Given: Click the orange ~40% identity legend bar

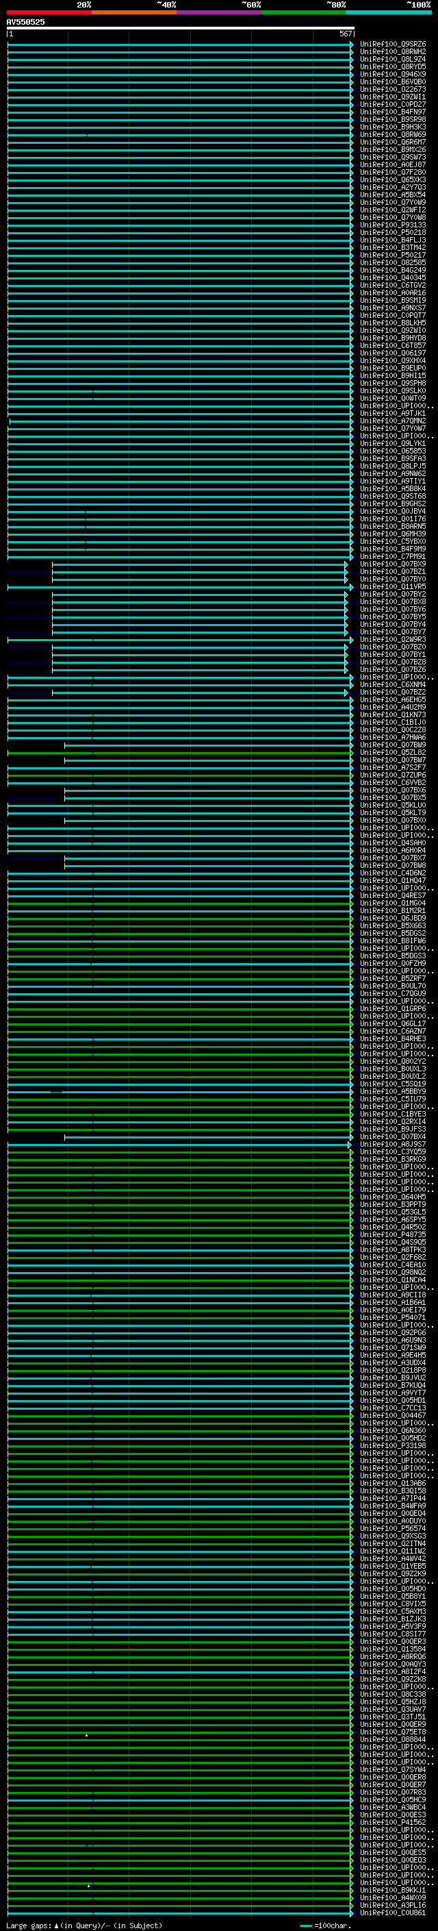Looking at the screenshot, I should tap(134, 12).
